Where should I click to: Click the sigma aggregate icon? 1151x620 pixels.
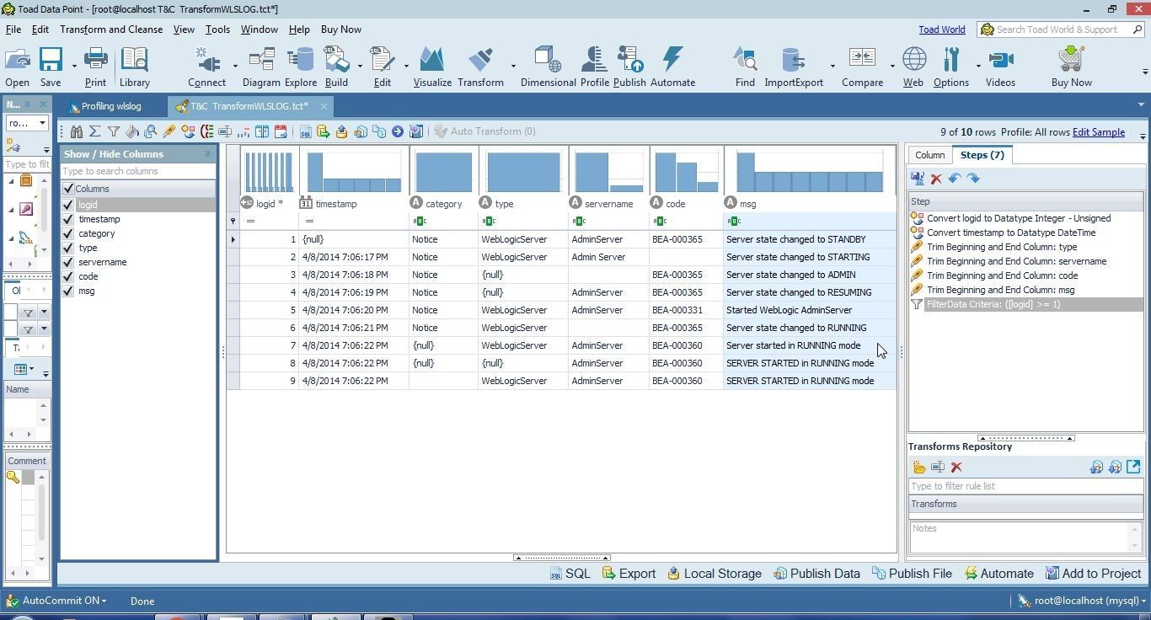(x=94, y=131)
